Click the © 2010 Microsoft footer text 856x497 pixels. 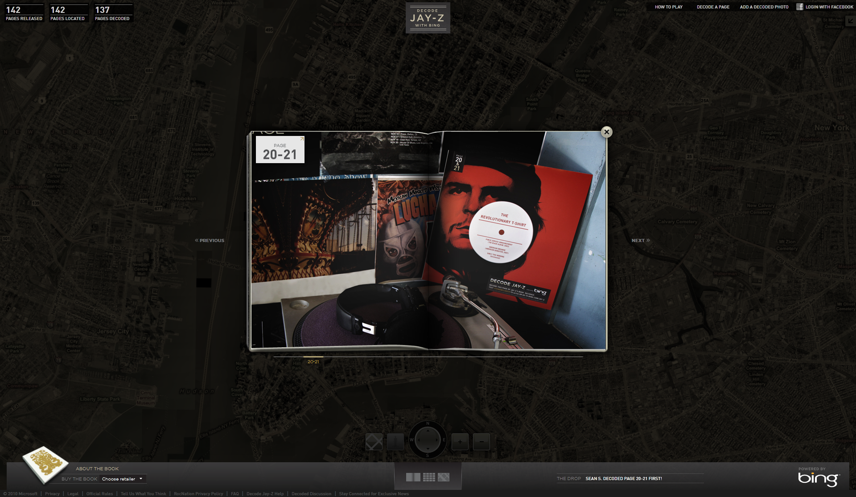click(x=21, y=493)
